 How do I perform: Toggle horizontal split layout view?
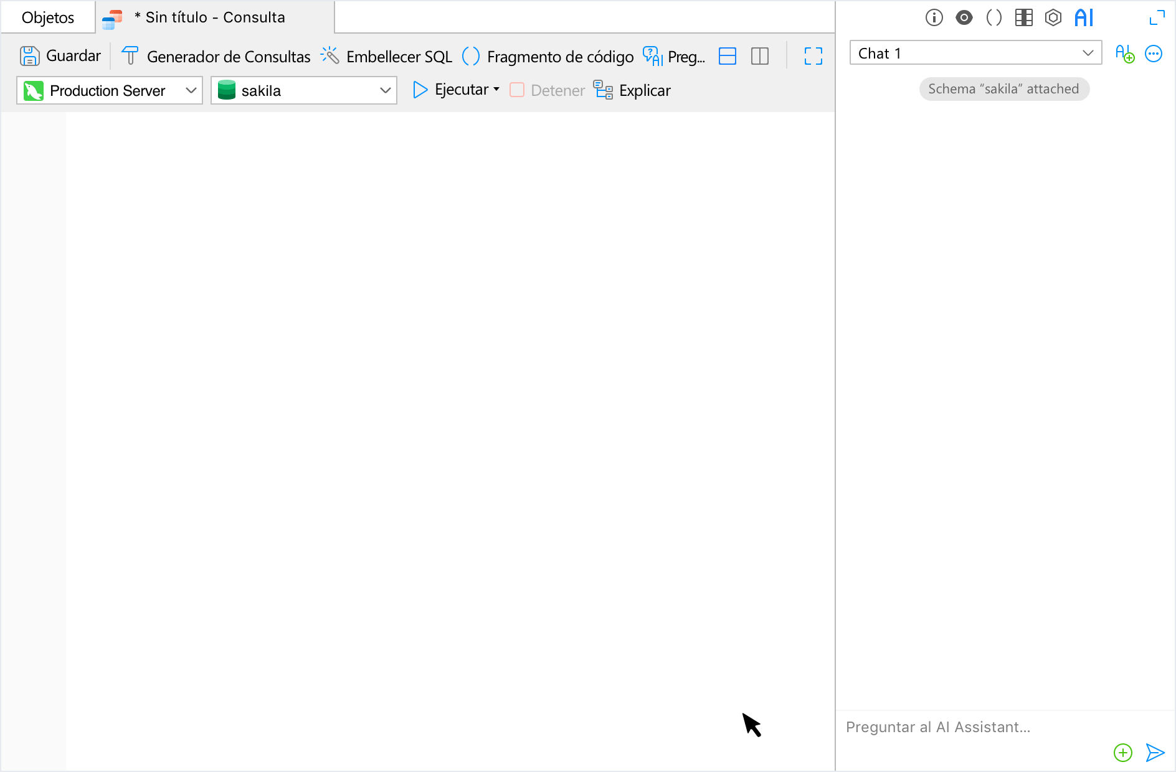(x=727, y=56)
